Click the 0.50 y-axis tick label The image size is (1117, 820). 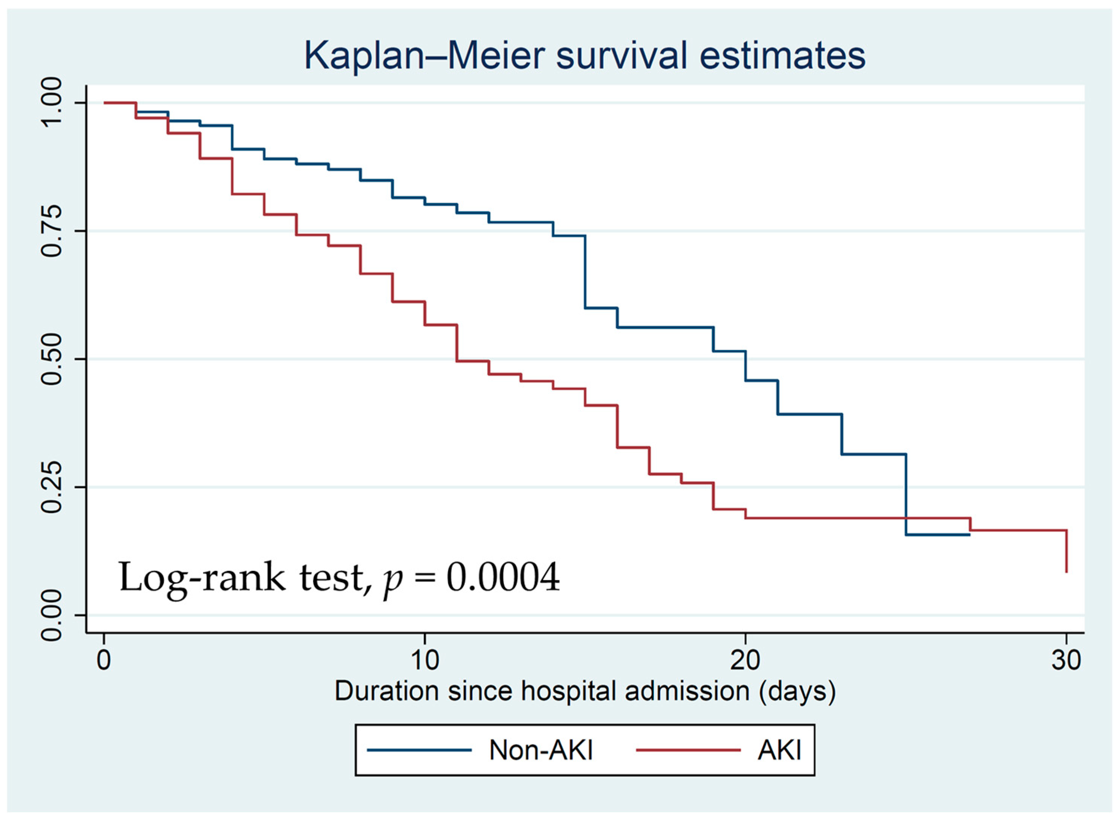(53, 359)
